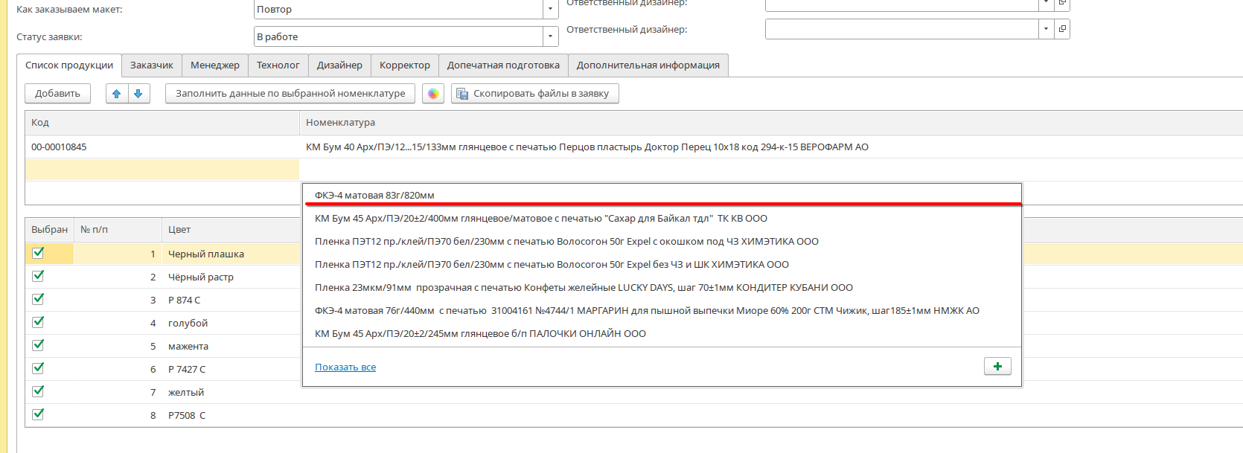
Task: Toggle checkbox for желтый color row
Action: coord(39,391)
